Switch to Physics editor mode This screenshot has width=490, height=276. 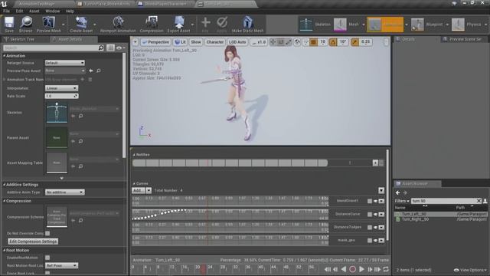point(467,25)
